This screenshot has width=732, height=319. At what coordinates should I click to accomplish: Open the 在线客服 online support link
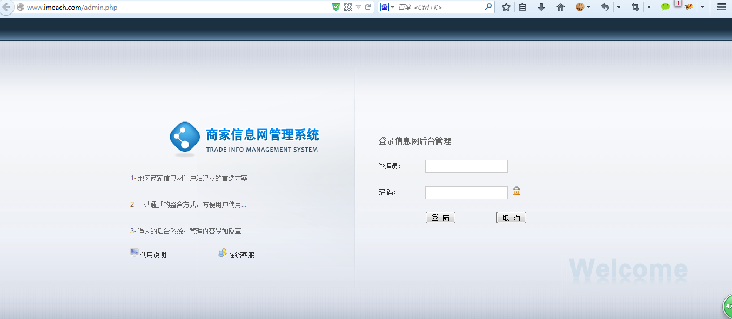[241, 255]
